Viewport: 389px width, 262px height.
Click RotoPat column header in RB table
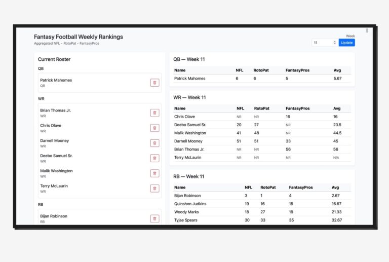coord(267,188)
